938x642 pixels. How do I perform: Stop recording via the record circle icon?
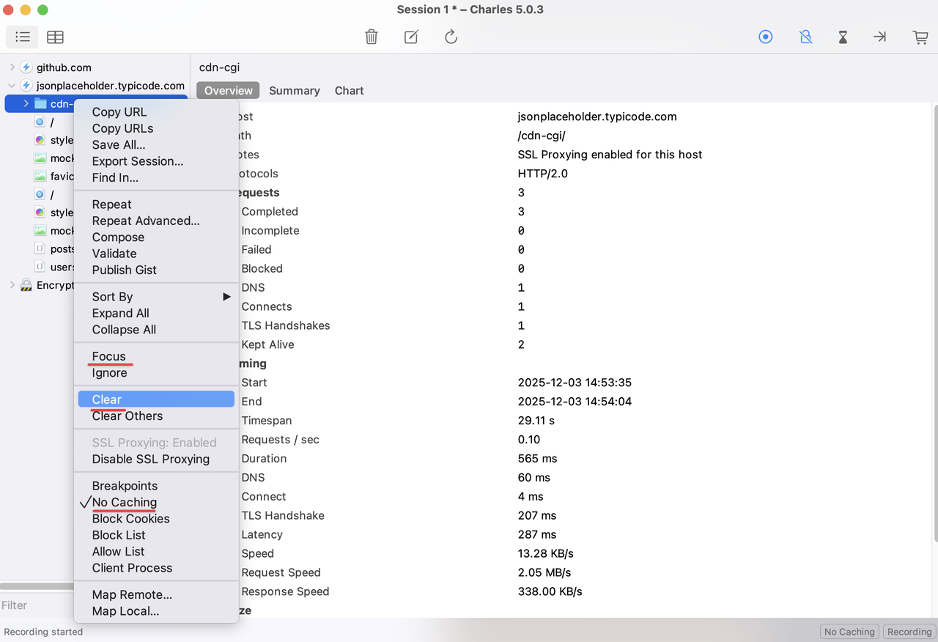click(765, 37)
